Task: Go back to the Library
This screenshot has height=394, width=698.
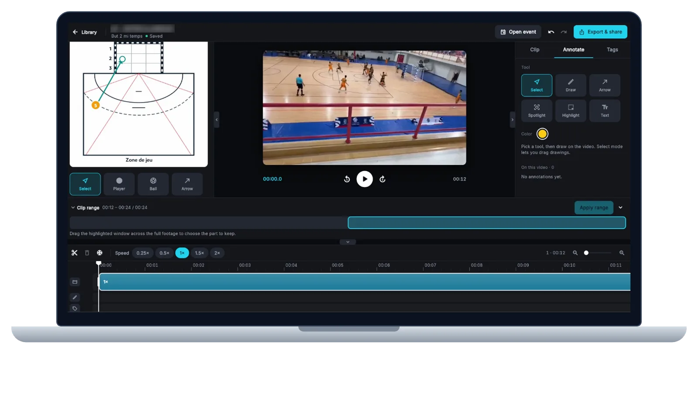Action: [85, 32]
